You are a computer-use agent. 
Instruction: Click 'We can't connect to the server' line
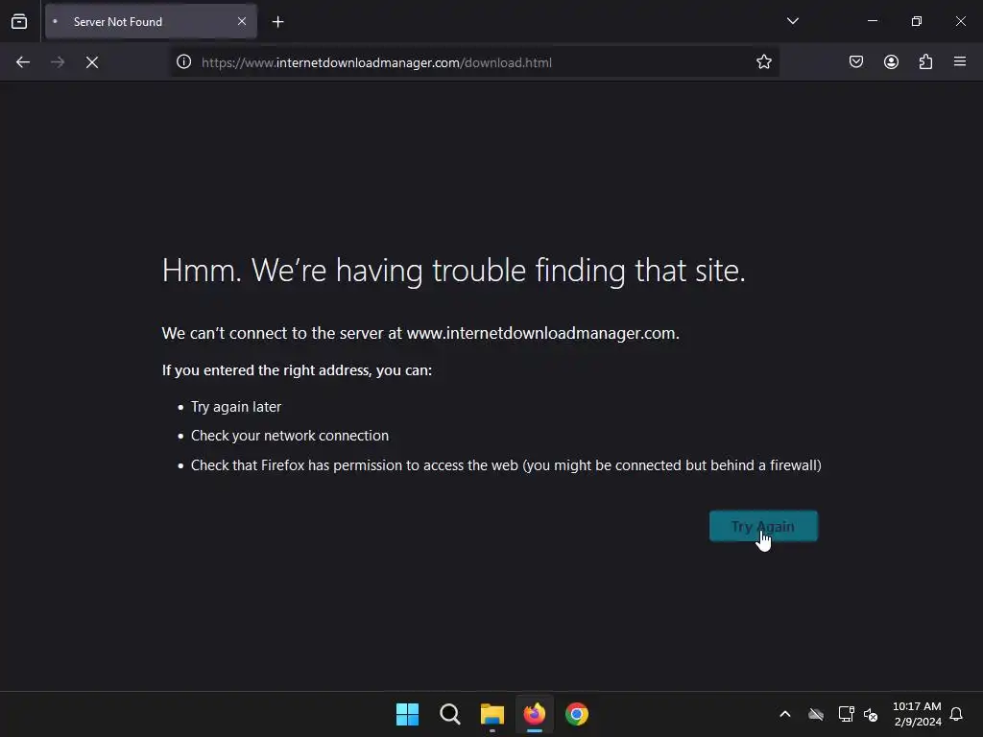420,333
